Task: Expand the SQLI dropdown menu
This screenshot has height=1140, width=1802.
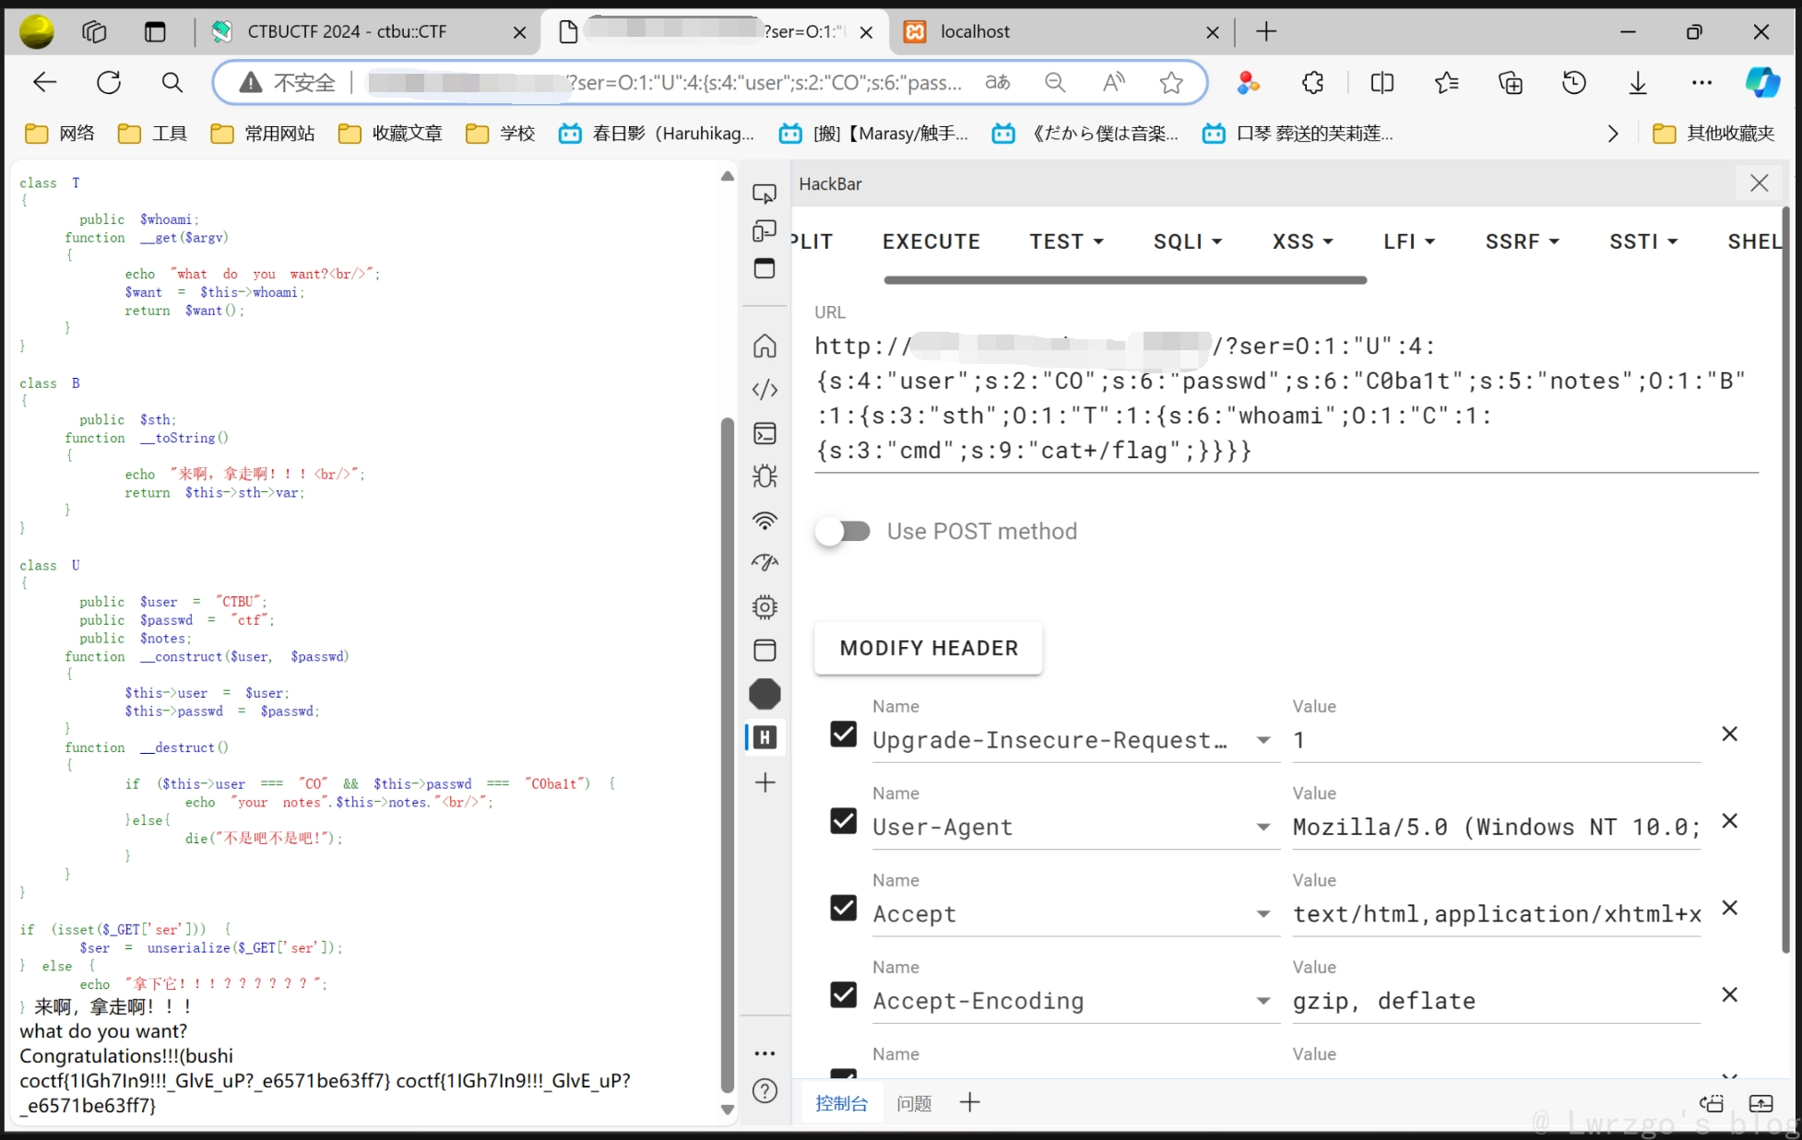Action: [1188, 241]
